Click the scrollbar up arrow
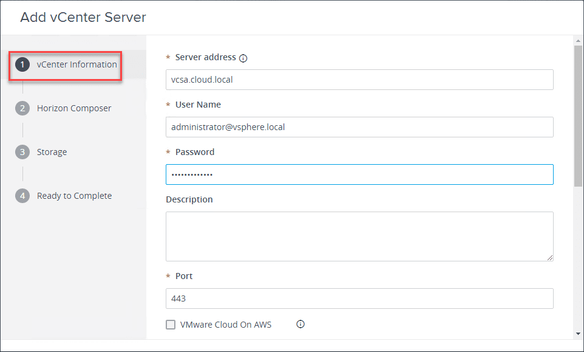 click(578, 41)
